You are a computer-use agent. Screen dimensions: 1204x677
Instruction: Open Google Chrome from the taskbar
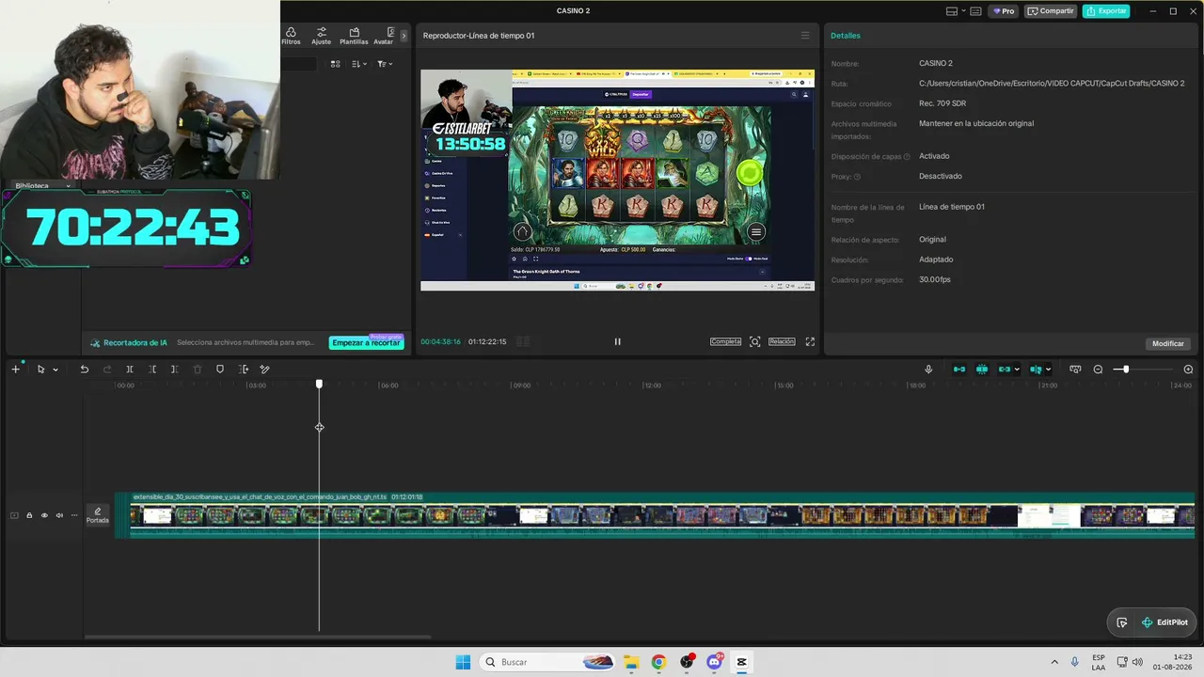[658, 662]
